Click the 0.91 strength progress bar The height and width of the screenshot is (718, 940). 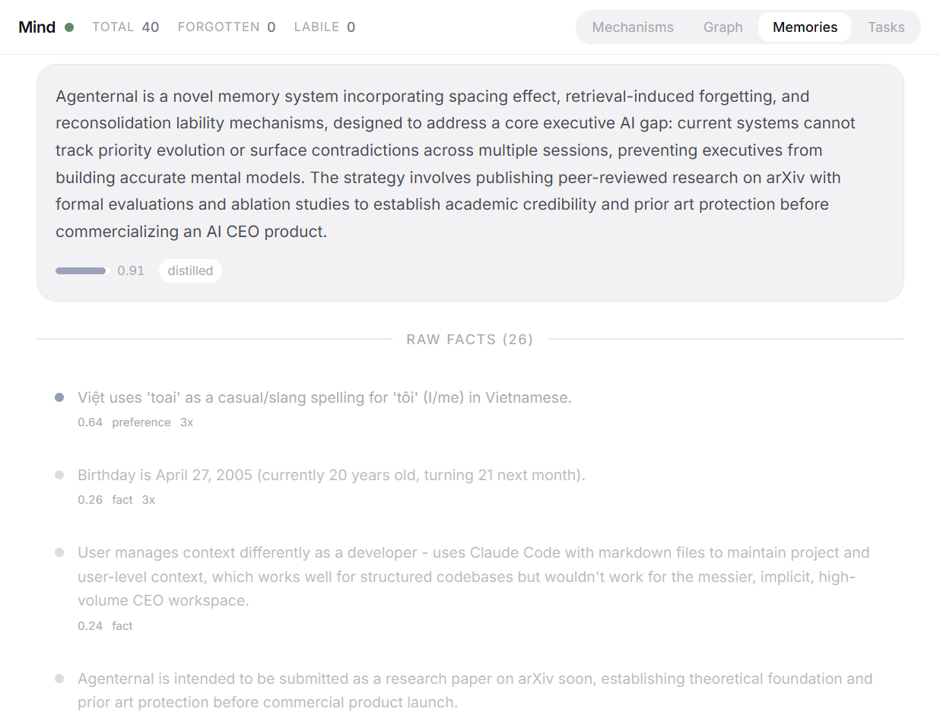[x=82, y=270]
